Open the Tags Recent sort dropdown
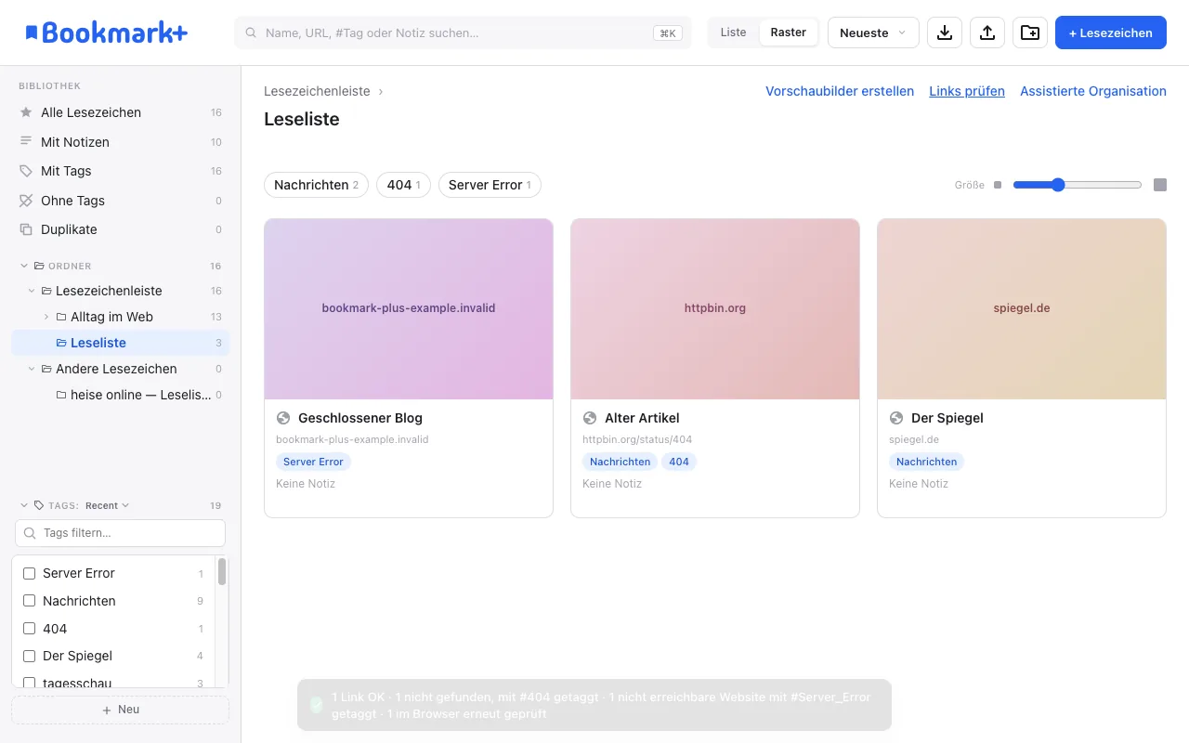Image resolution: width=1189 pixels, height=743 pixels. click(107, 506)
